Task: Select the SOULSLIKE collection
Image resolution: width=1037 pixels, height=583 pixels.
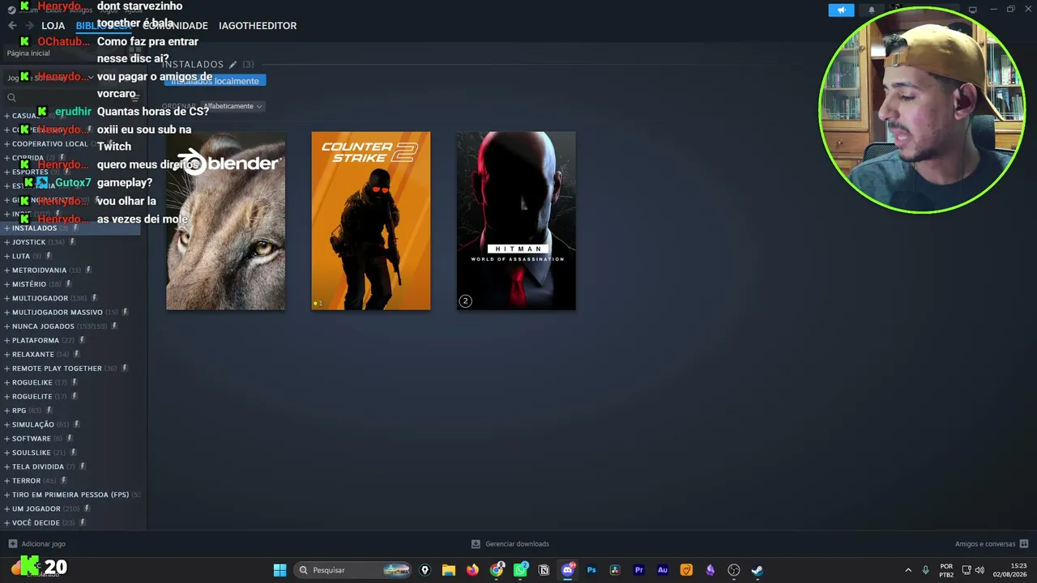Action: (32, 453)
